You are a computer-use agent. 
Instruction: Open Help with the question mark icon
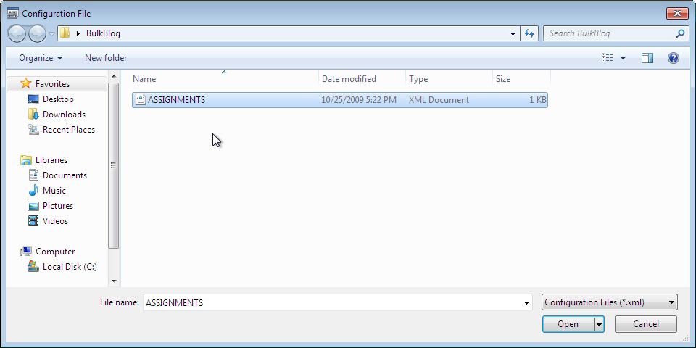(673, 58)
